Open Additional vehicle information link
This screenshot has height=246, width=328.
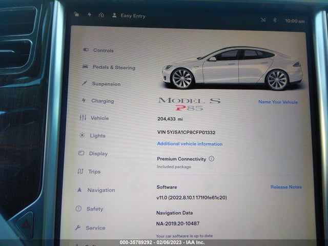pos(190,143)
